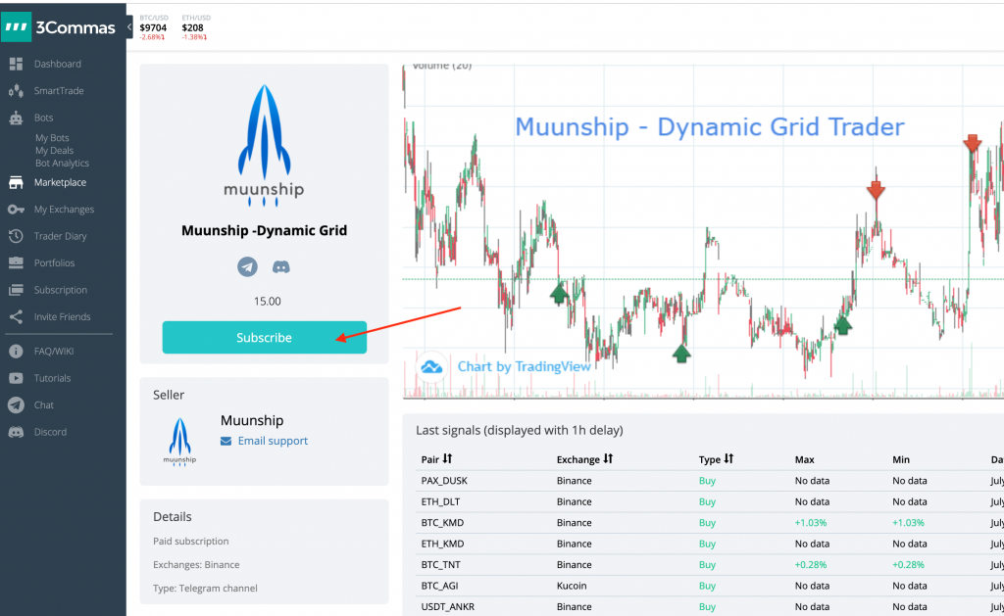Click the Exchanges: Binance detail text
Screen dimensions: 1004x616
click(196, 565)
